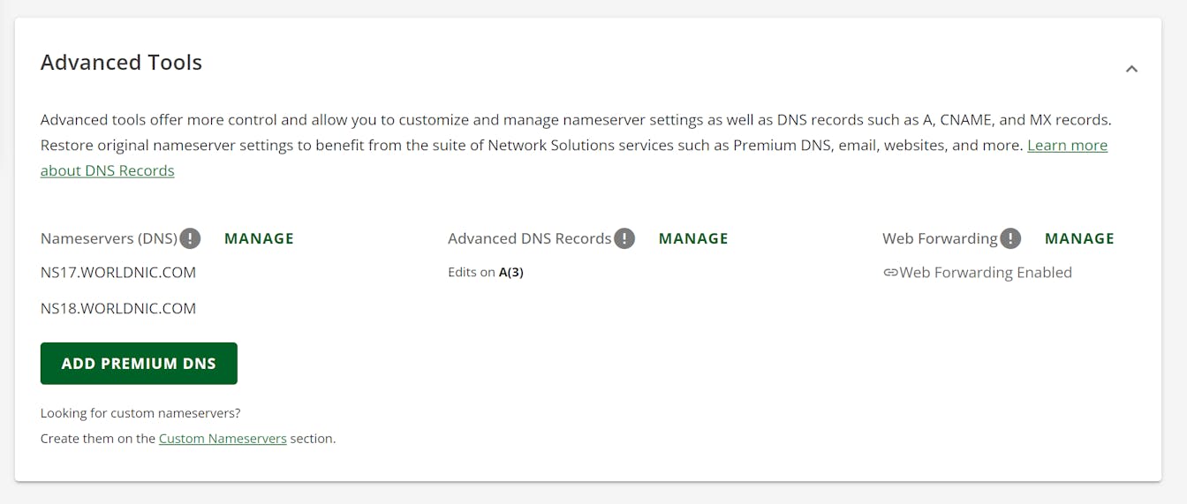Click the NS17.WORLDNIC.COM nameserver entry
The image size is (1187, 504).
pos(118,273)
